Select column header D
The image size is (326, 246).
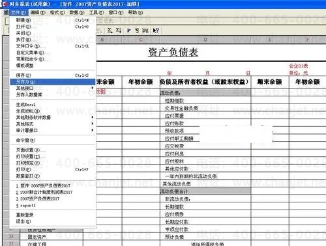[205, 40]
